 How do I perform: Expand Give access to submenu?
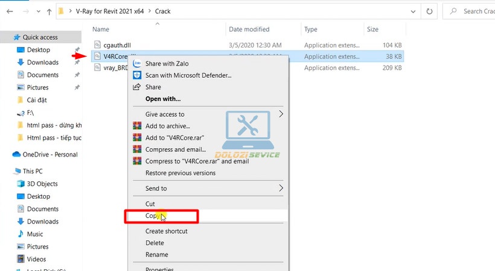click(208, 114)
